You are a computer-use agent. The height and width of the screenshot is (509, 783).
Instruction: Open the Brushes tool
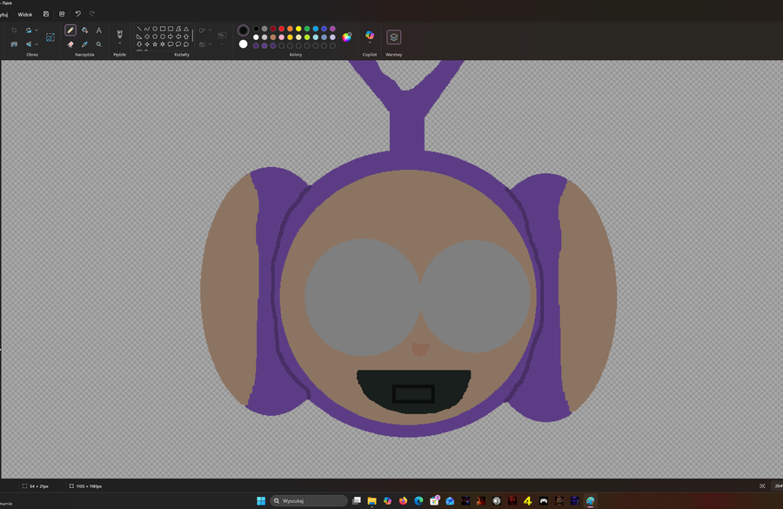click(120, 34)
